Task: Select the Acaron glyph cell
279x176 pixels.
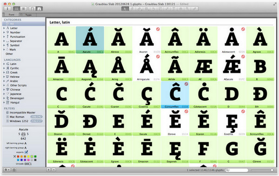Action: click(146, 40)
